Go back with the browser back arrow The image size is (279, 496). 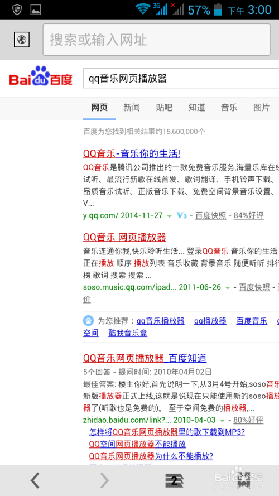[35, 480]
